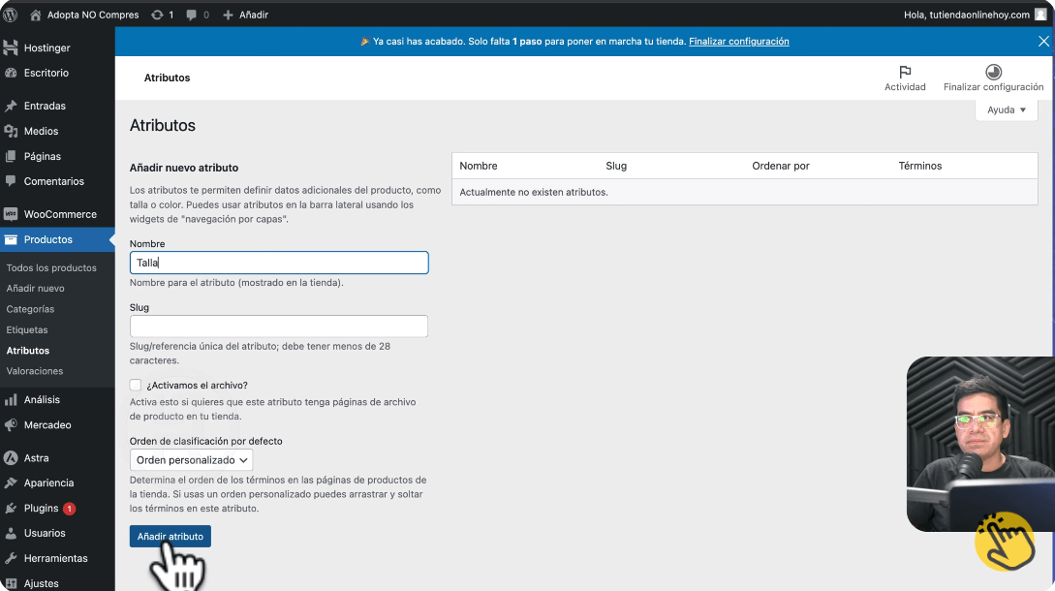Open the Actividad flag icon
The width and height of the screenshot is (1055, 591).
pyautogui.click(x=905, y=72)
